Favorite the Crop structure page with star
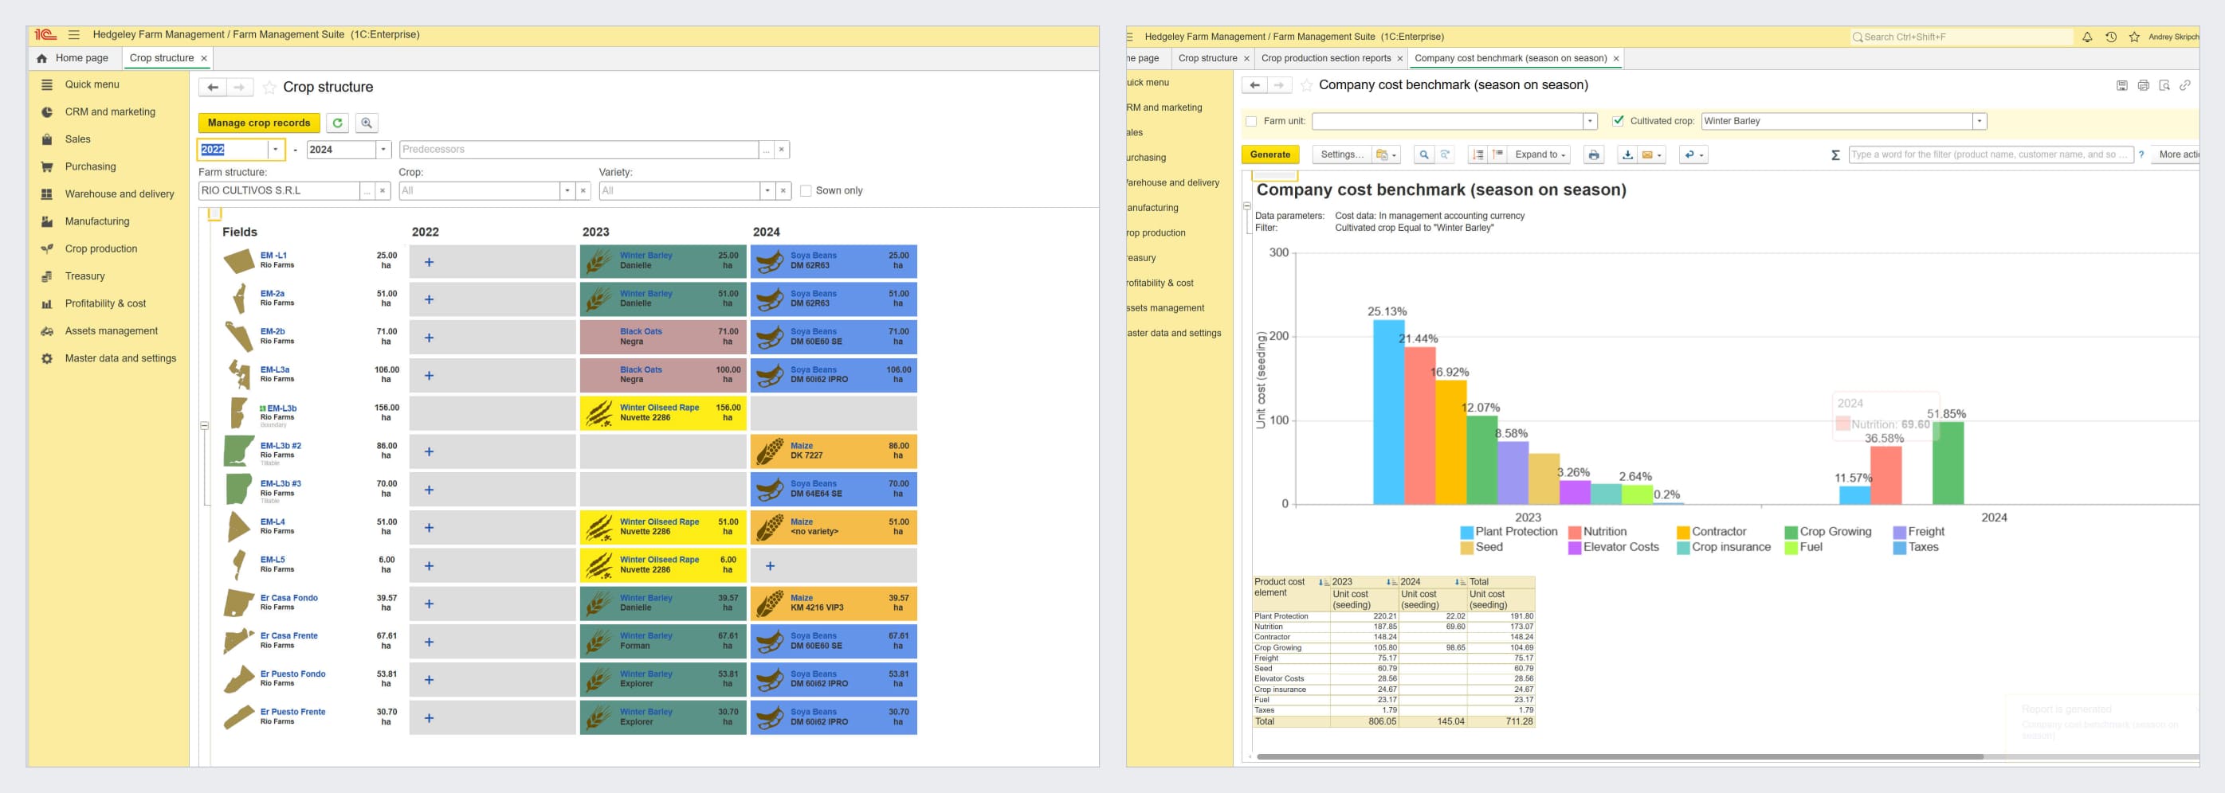The image size is (2225, 793). click(269, 87)
